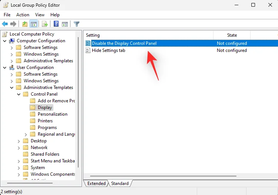Open the Action menu
The width and height of the screenshot is (278, 195).
click(x=23, y=15)
